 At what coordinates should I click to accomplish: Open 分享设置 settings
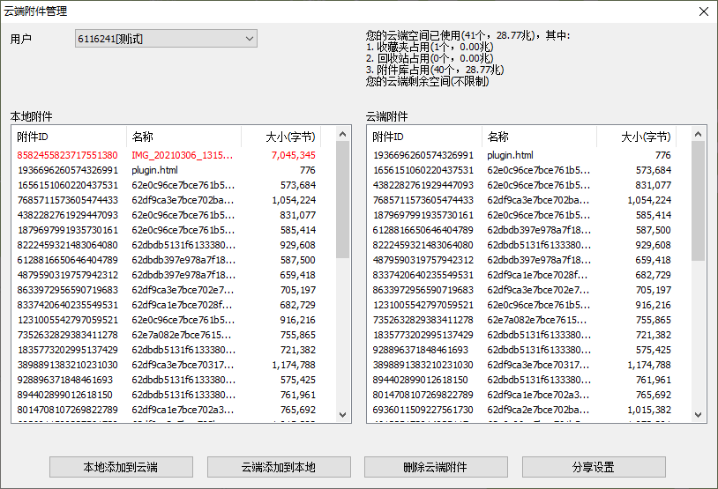pos(593,467)
